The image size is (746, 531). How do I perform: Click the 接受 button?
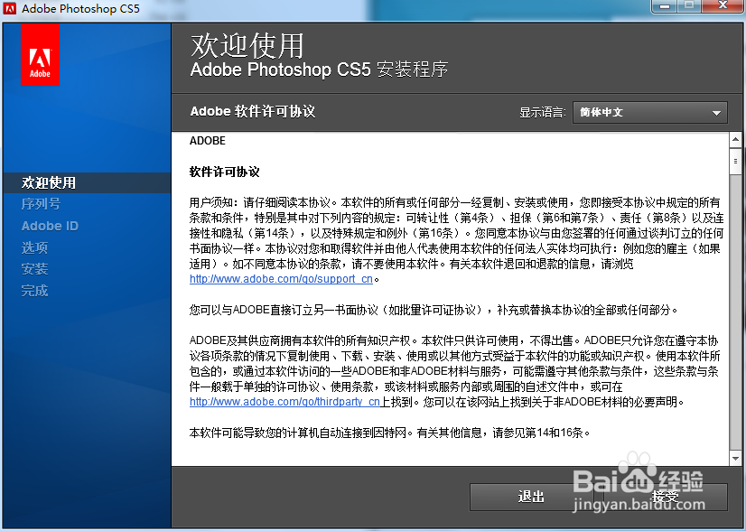pyautogui.click(x=665, y=498)
